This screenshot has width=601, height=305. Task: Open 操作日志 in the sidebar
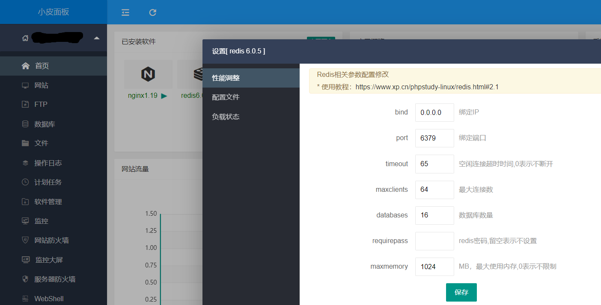pos(54,163)
